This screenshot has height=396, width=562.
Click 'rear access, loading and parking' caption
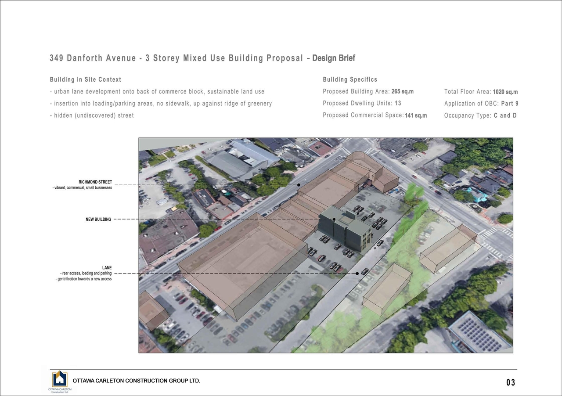point(86,273)
